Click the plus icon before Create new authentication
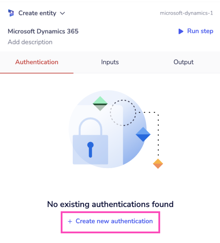The width and height of the screenshot is (220, 243). pos(70,221)
